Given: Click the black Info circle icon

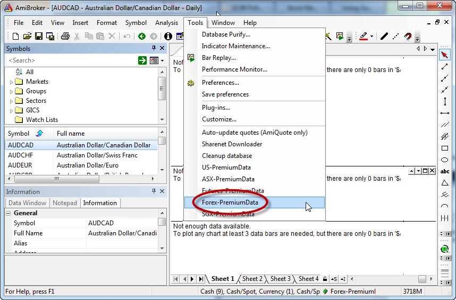Looking at the screenshot, I should (x=168, y=36).
